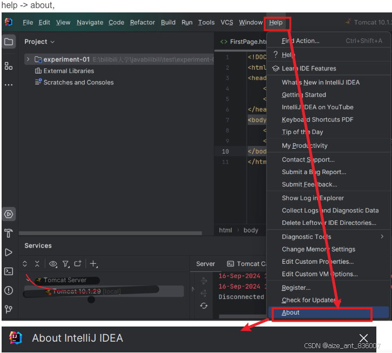392x353 pixels.
Task: Open the Code menu
Action: click(x=116, y=22)
